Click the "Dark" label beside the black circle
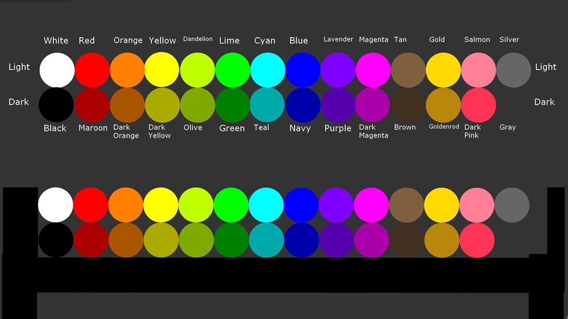 pos(19,102)
